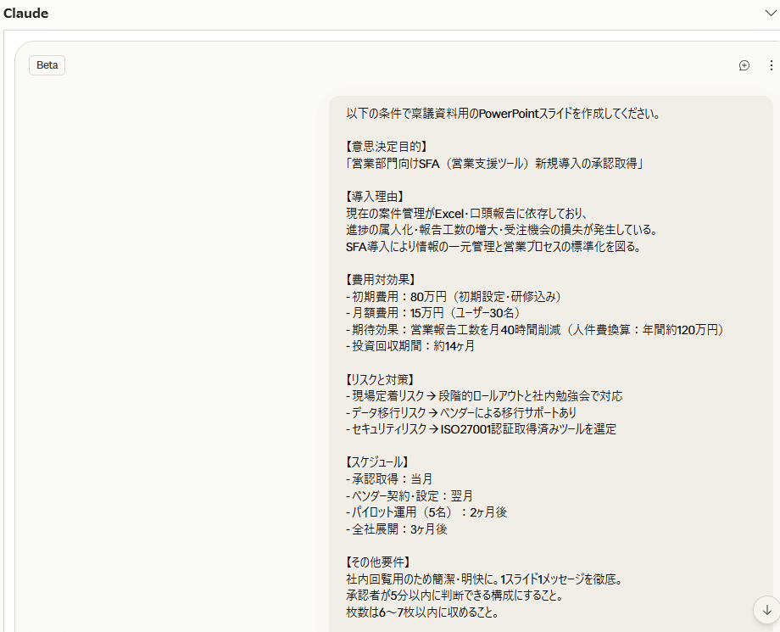Click the 投資回収期間：約14ヶ月 line
Viewport: 780px width, 632px height.
tap(410, 346)
